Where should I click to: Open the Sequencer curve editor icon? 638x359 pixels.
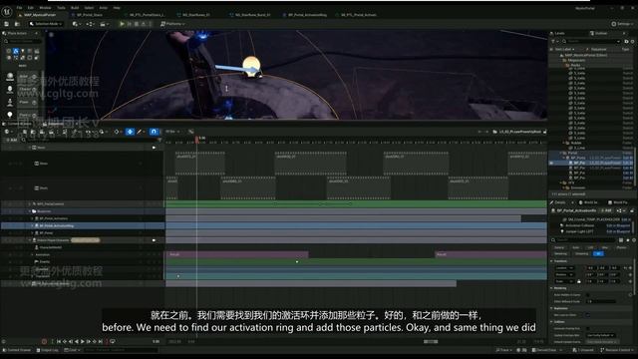click(x=191, y=132)
